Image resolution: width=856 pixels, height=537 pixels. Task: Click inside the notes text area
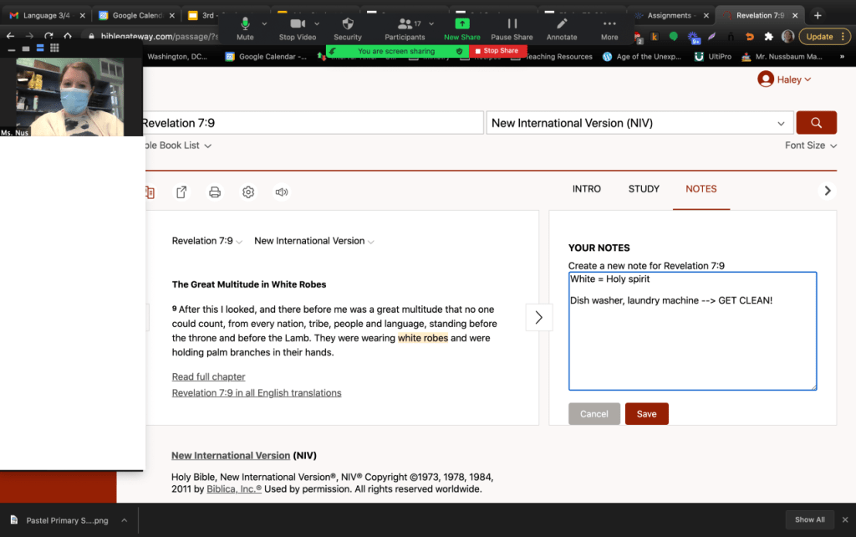(692, 343)
